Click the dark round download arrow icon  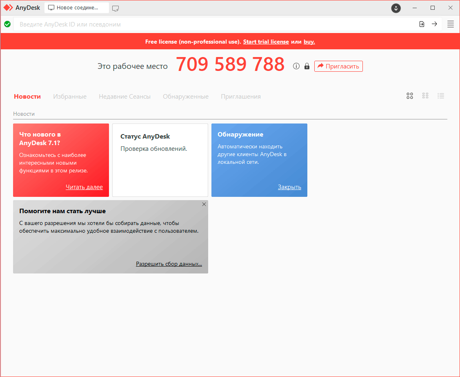point(396,8)
